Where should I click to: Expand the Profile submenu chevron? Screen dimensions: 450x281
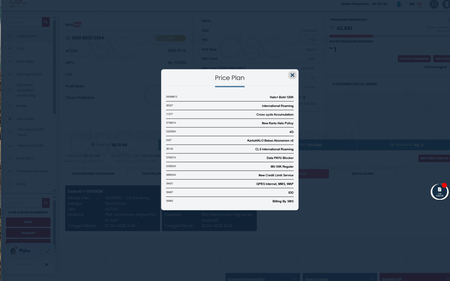point(49,106)
